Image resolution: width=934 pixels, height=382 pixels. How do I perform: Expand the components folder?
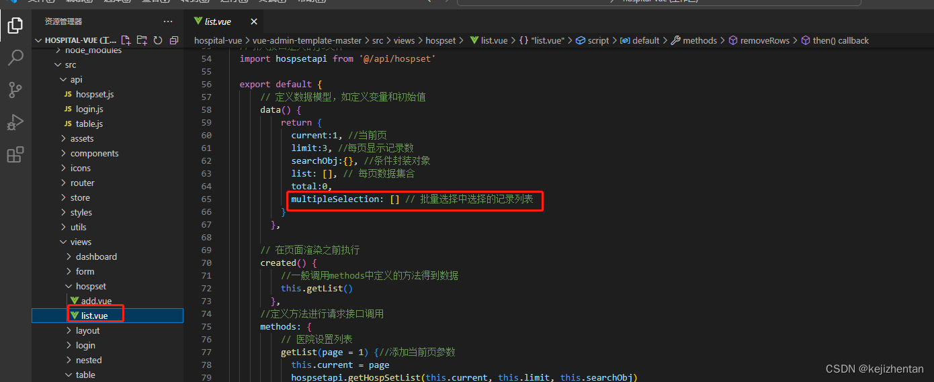click(63, 154)
